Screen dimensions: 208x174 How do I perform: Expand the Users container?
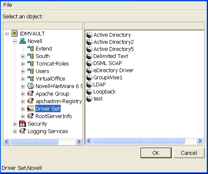[23, 71]
